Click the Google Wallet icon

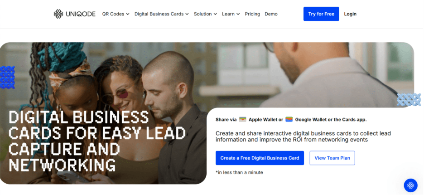click(x=289, y=119)
